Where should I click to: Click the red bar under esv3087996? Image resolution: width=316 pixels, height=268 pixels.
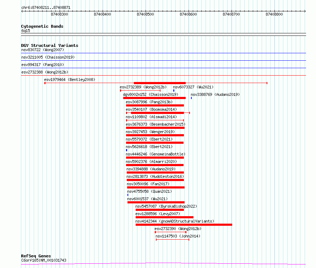155,105
